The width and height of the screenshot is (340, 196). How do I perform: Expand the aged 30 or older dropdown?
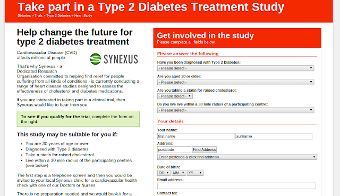pos(235,82)
